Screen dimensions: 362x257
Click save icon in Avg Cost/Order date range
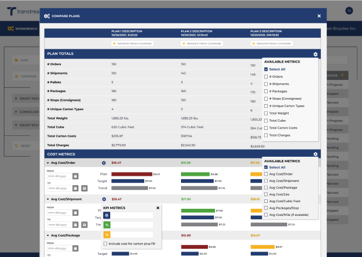(84, 189)
